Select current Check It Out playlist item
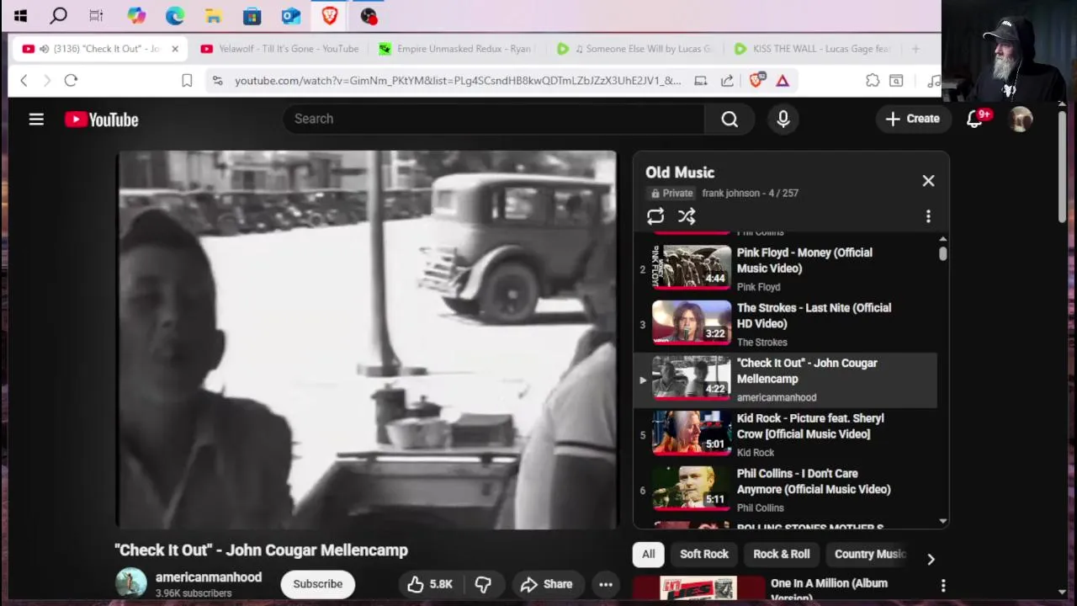Screen dimensions: 1077x606 tap(785, 380)
